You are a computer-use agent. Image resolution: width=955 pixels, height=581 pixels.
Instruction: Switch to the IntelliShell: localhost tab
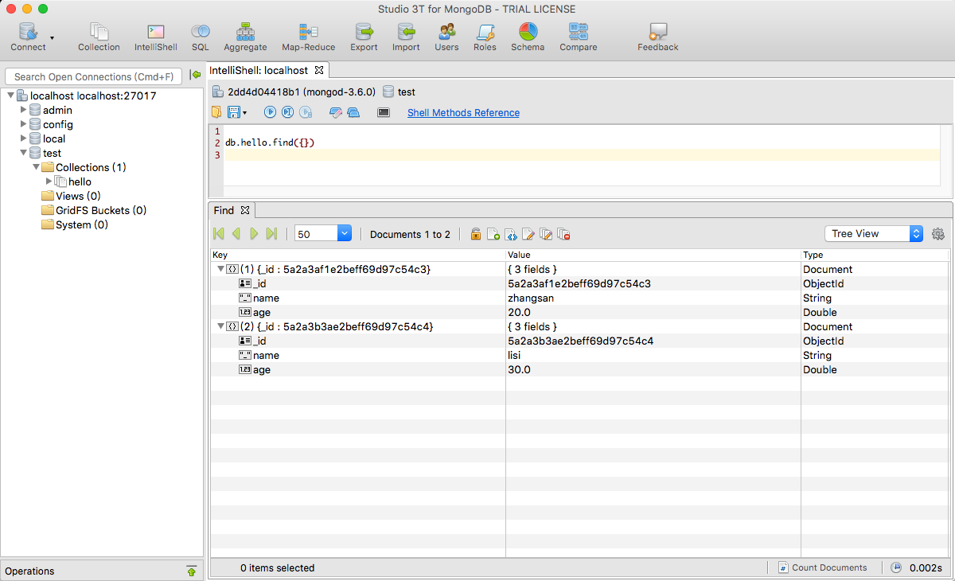point(259,70)
